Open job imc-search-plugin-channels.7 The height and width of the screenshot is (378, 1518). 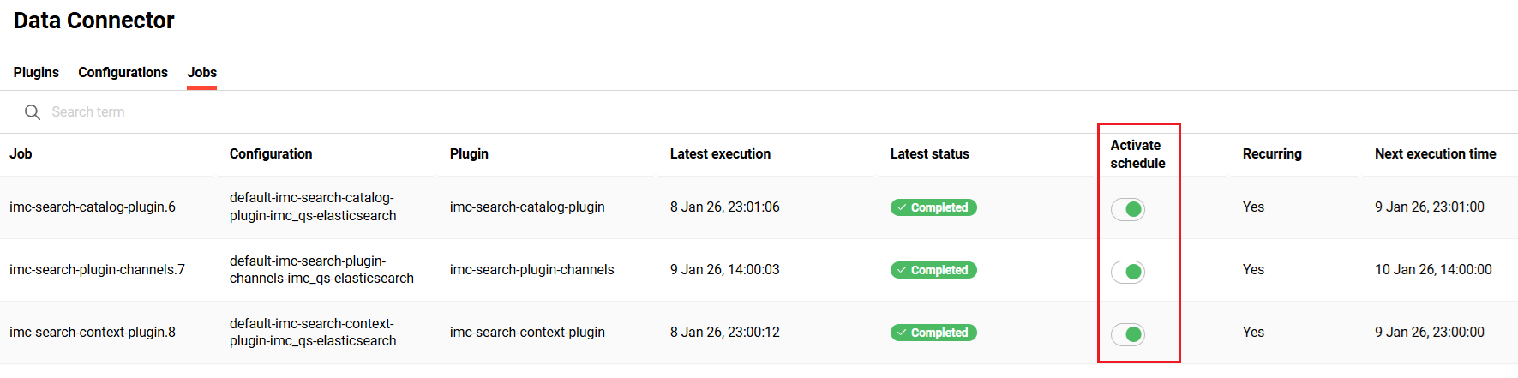97,270
